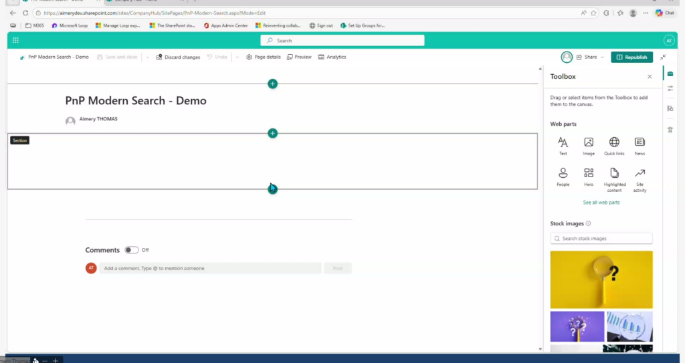Add this page to browser favorites

[x=593, y=13]
